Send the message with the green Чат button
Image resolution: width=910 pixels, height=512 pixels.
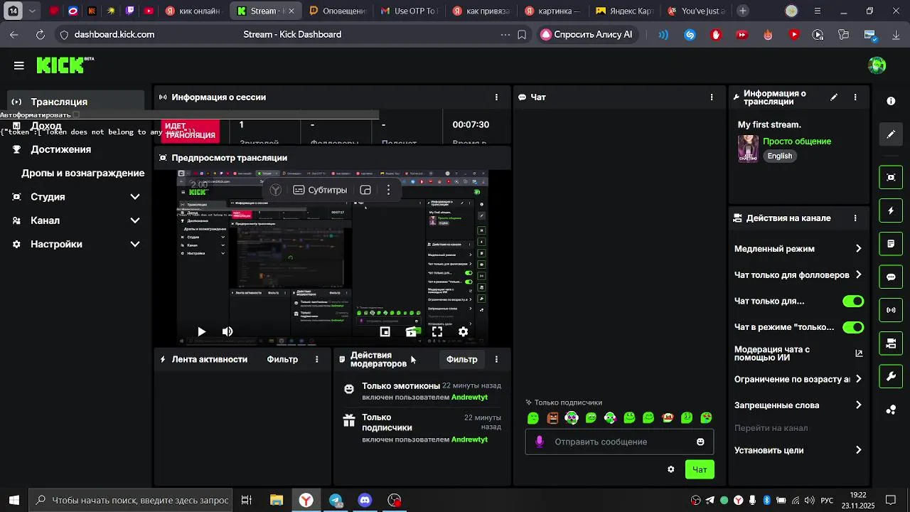click(x=700, y=469)
